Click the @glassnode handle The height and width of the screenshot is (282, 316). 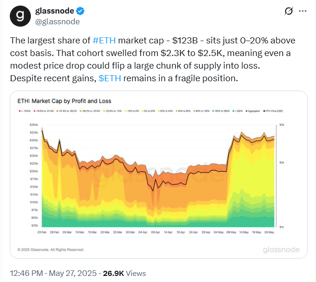coord(57,21)
